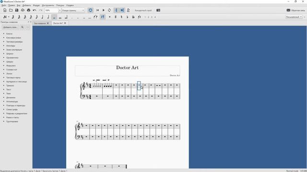Apply natural accidental

point(121,17)
